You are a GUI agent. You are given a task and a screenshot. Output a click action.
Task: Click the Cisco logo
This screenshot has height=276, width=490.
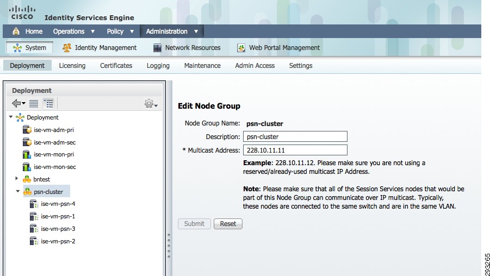point(22,13)
